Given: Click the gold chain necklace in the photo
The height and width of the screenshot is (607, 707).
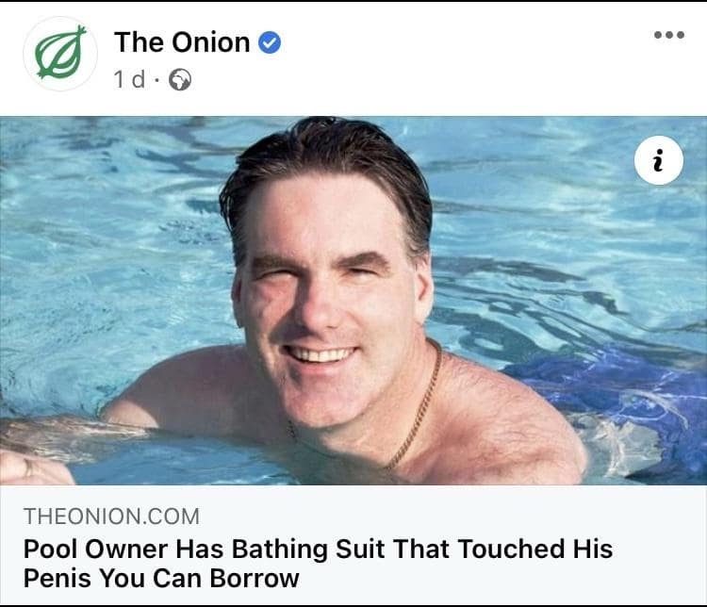Looking at the screenshot, I should 416,415.
